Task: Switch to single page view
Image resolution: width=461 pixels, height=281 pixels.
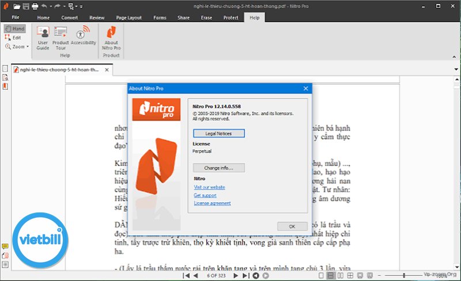Action: click(321, 275)
